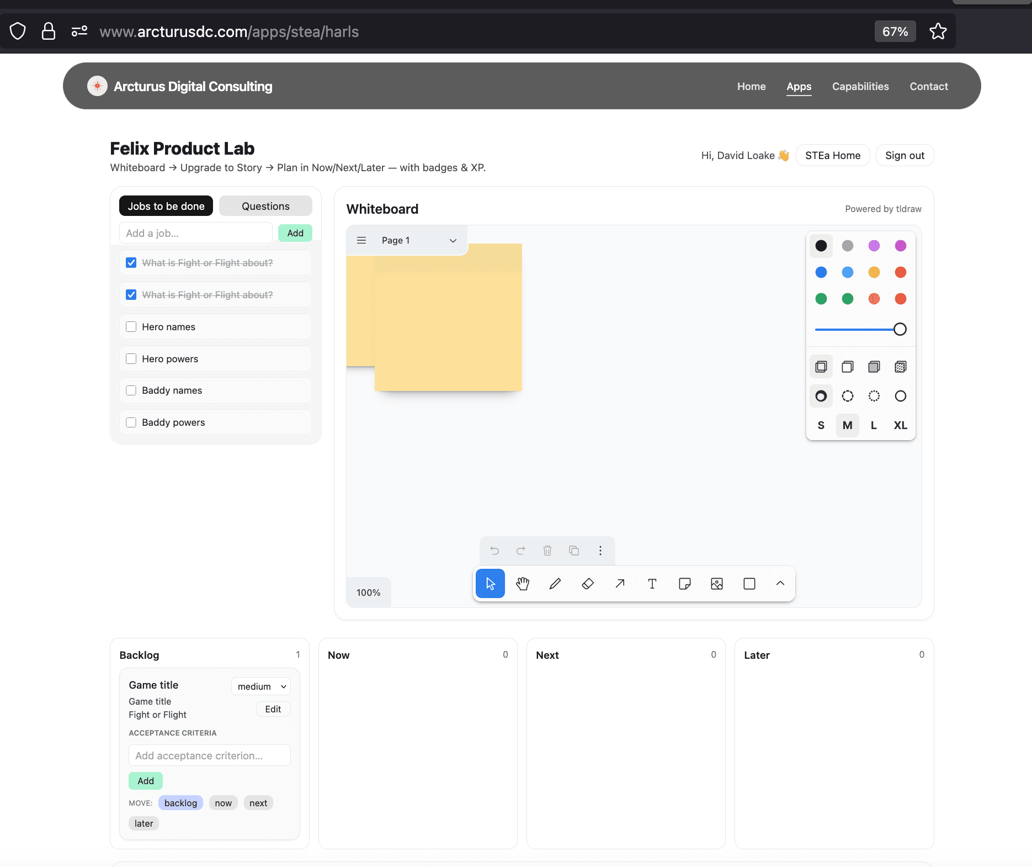The image size is (1032, 867).
Task: Click the Sign out button
Action: tap(904, 156)
